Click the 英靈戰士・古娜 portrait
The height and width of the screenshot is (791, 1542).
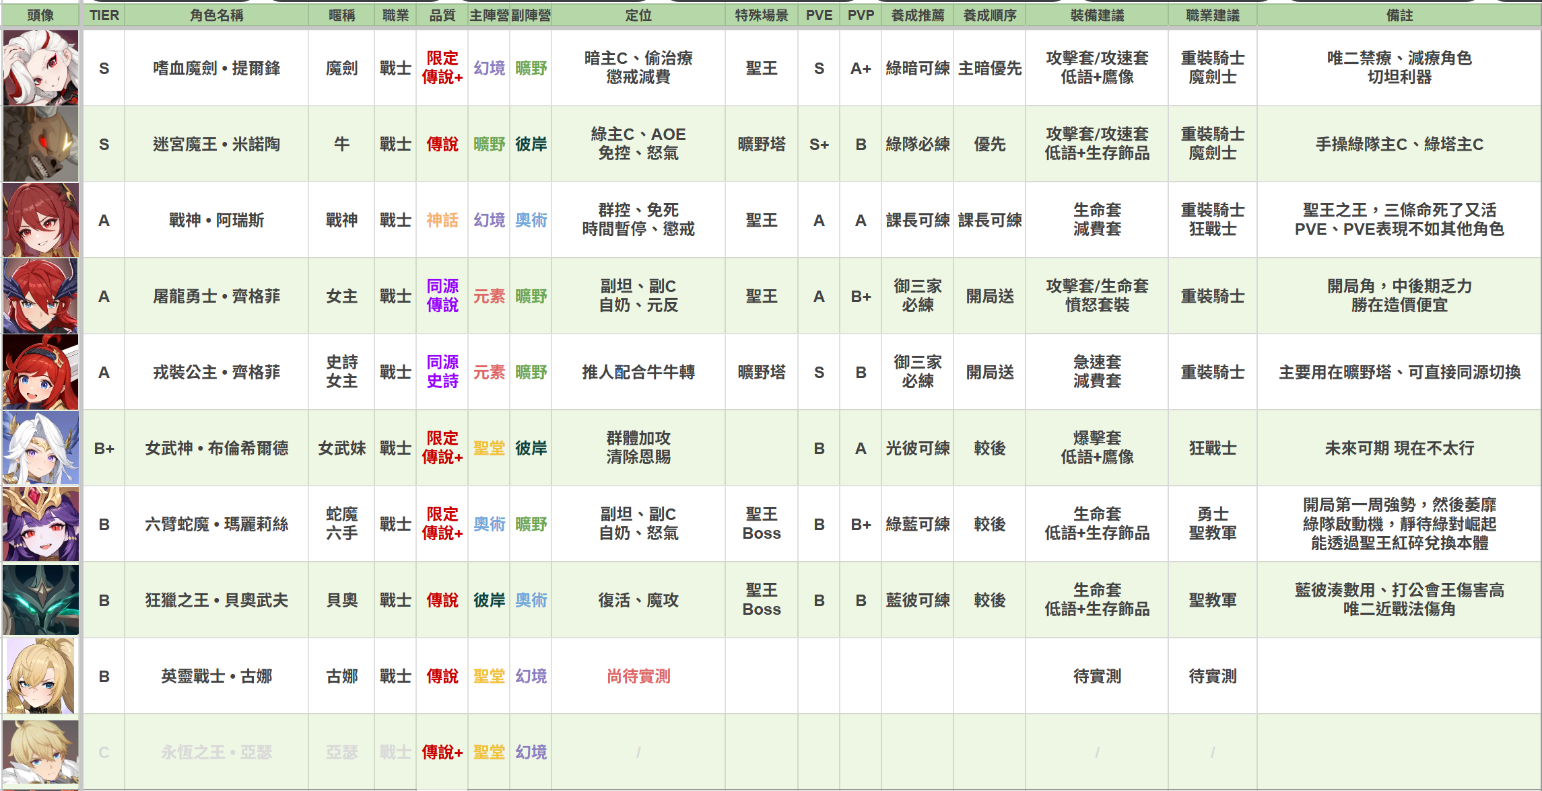click(x=40, y=676)
